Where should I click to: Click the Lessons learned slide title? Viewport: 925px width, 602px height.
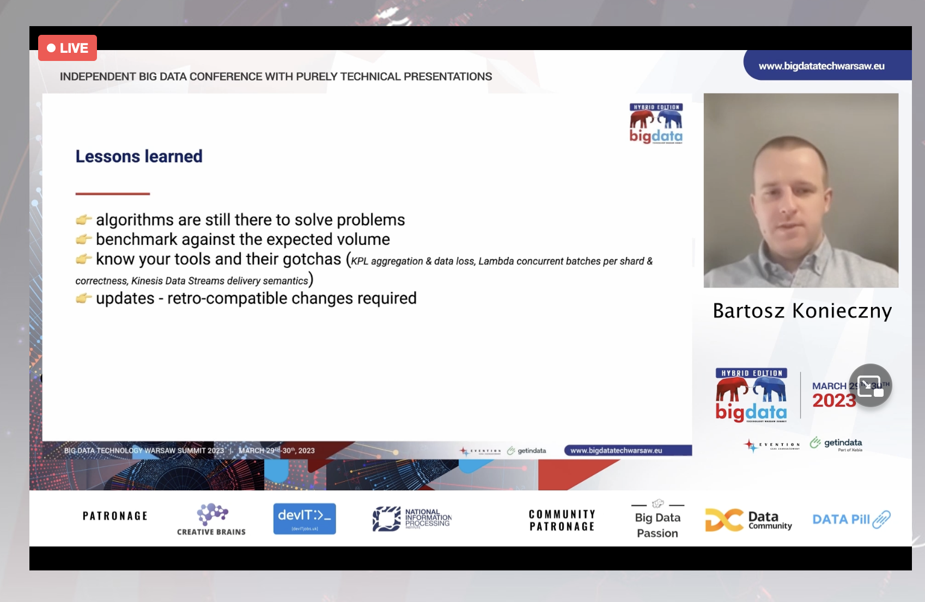click(139, 157)
